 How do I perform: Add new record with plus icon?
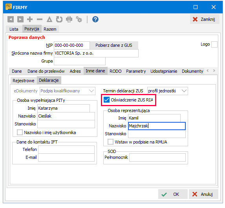tap(30, 19)
